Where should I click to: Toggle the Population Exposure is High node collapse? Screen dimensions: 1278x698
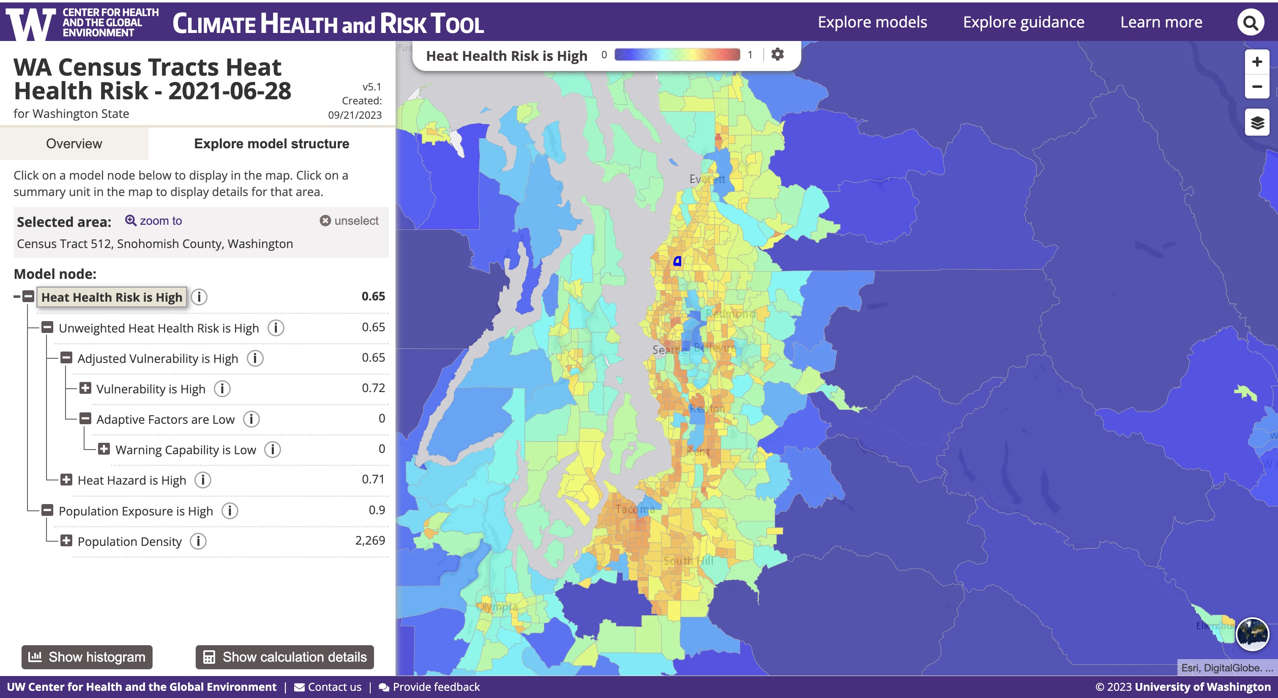pos(49,510)
